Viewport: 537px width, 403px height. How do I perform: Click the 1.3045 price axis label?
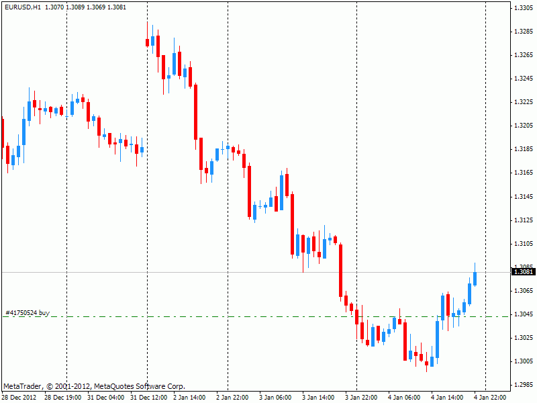(x=523, y=314)
